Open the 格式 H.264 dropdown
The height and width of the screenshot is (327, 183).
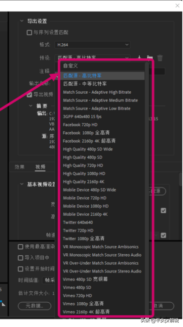92,45
